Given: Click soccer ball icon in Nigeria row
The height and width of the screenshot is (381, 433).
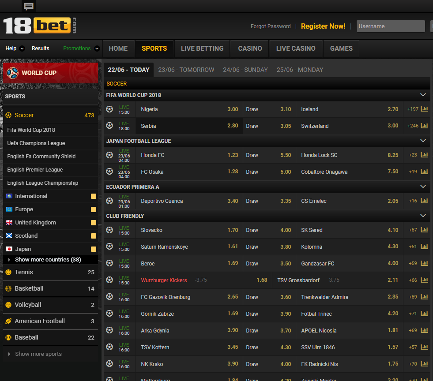Looking at the screenshot, I should click(x=109, y=109).
